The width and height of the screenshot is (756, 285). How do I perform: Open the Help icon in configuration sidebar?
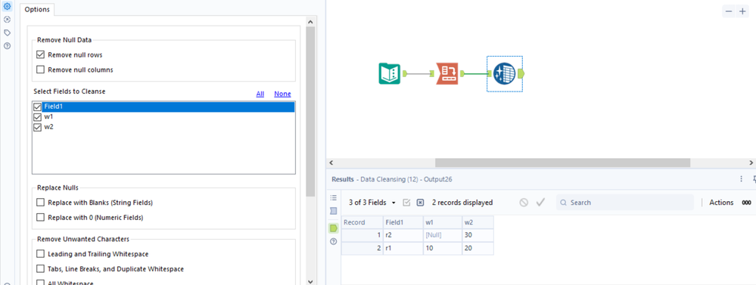[8, 45]
